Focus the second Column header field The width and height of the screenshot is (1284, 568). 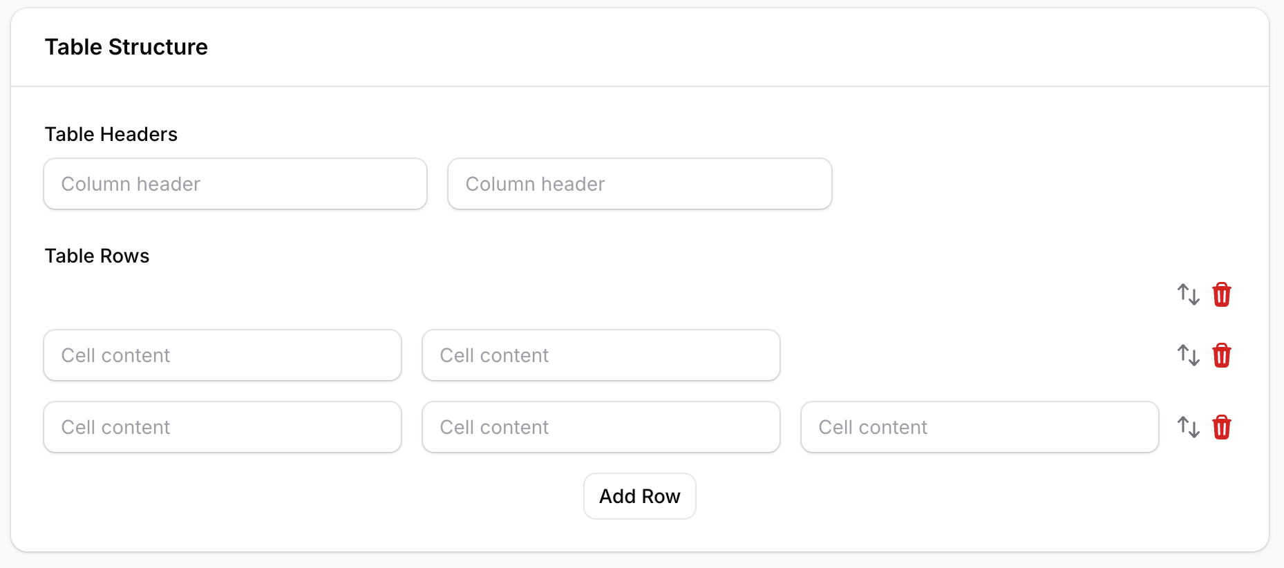639,184
